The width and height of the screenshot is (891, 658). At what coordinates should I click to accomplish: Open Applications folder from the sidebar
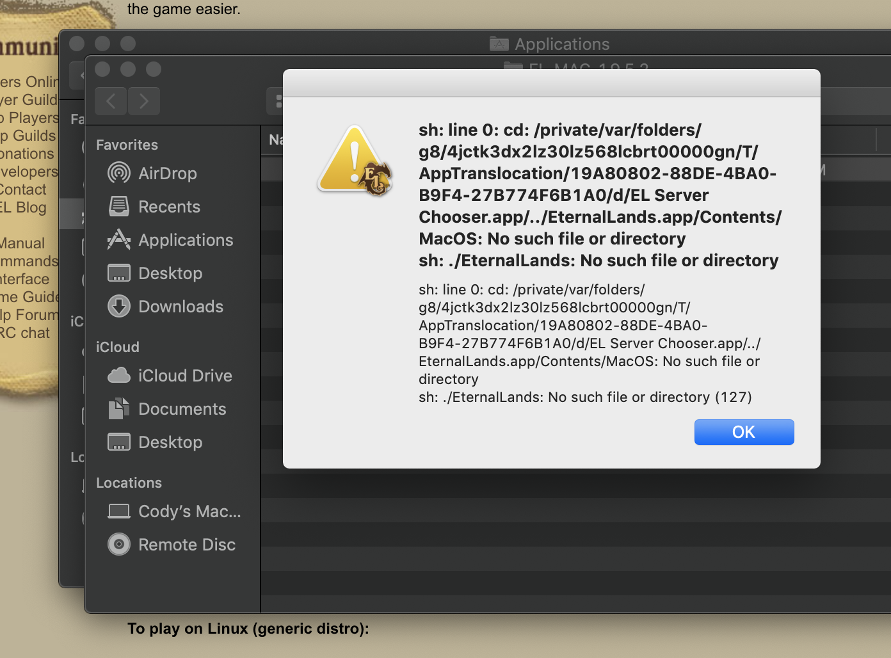tap(170, 240)
